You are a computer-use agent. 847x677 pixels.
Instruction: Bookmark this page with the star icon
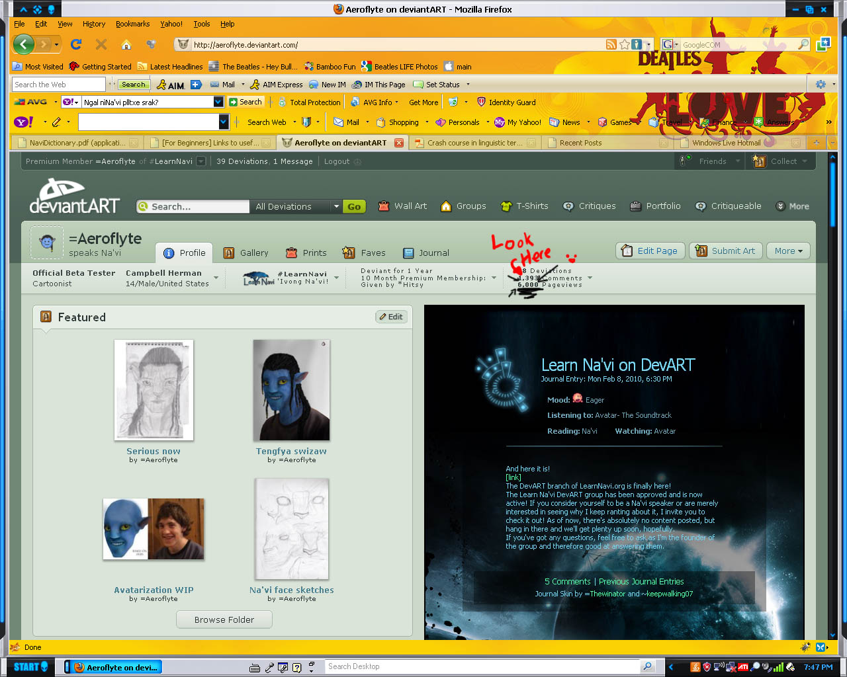pyautogui.click(x=624, y=44)
